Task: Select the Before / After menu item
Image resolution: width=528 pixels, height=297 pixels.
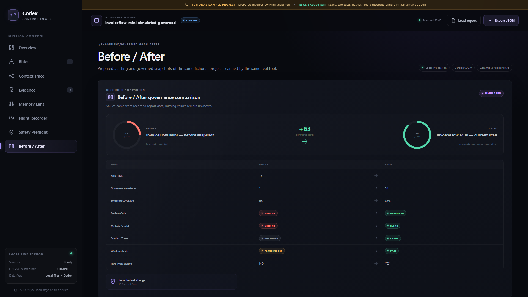Action: pyautogui.click(x=41, y=146)
